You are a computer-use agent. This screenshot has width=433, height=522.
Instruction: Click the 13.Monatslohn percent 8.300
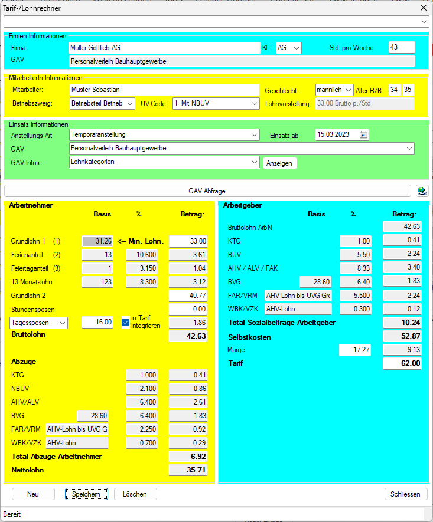click(x=142, y=283)
